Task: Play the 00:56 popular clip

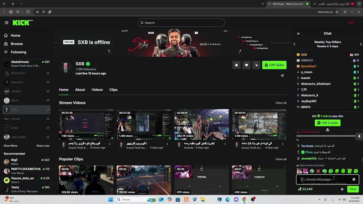Action: (x=86, y=180)
